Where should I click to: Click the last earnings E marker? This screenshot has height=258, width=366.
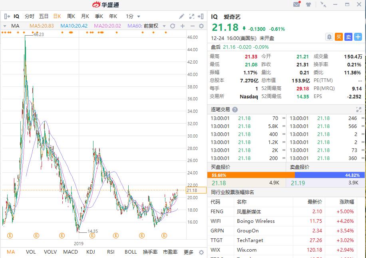pyautogui.click(x=164, y=236)
